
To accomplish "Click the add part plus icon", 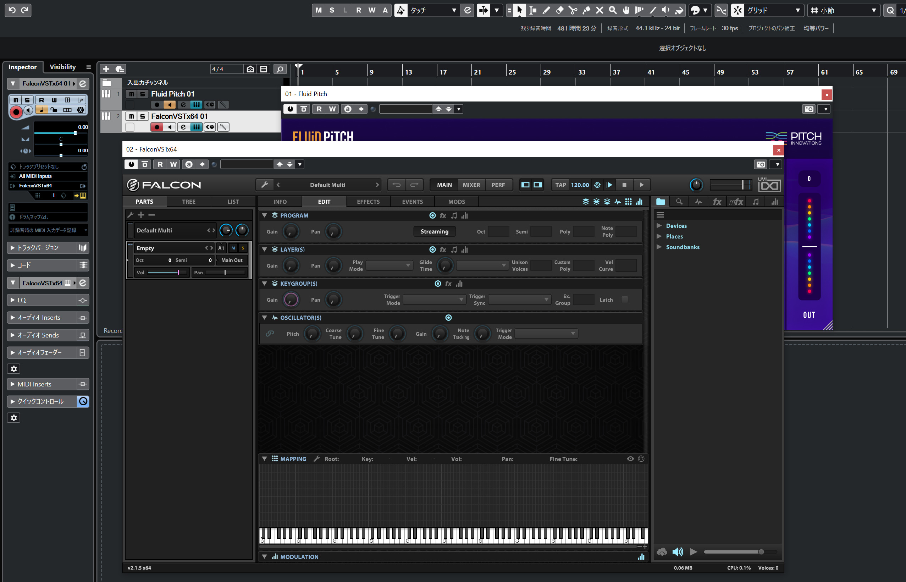I will 141,215.
